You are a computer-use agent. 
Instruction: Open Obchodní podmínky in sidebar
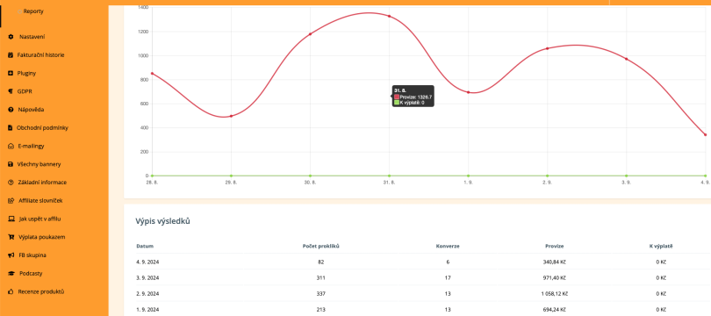coord(42,128)
